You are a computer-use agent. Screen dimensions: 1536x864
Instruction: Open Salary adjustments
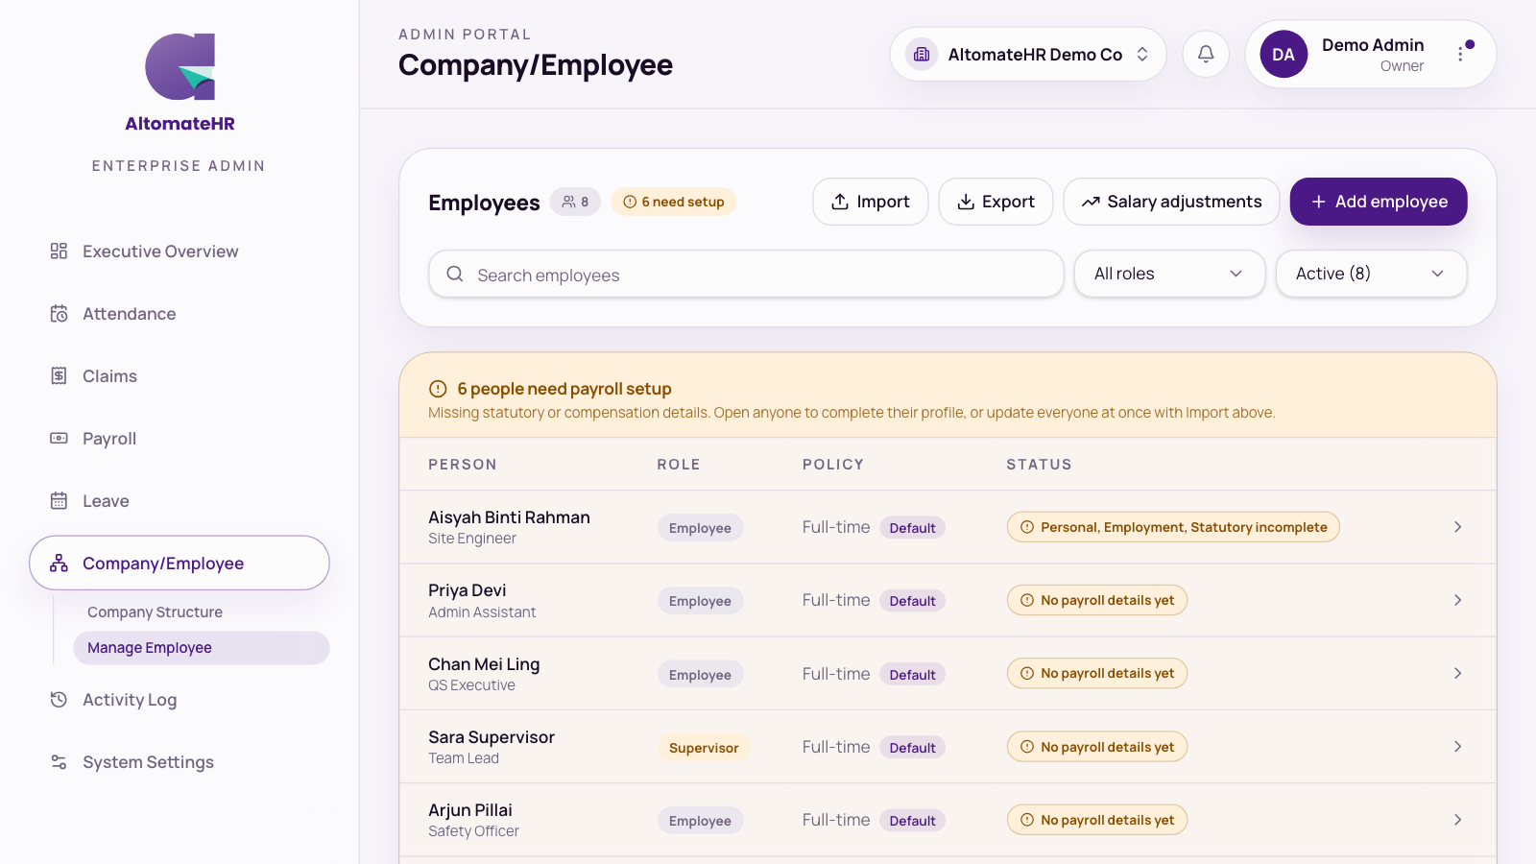click(1171, 202)
